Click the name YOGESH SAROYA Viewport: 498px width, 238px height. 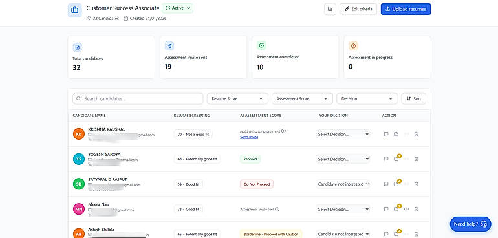coord(104,154)
